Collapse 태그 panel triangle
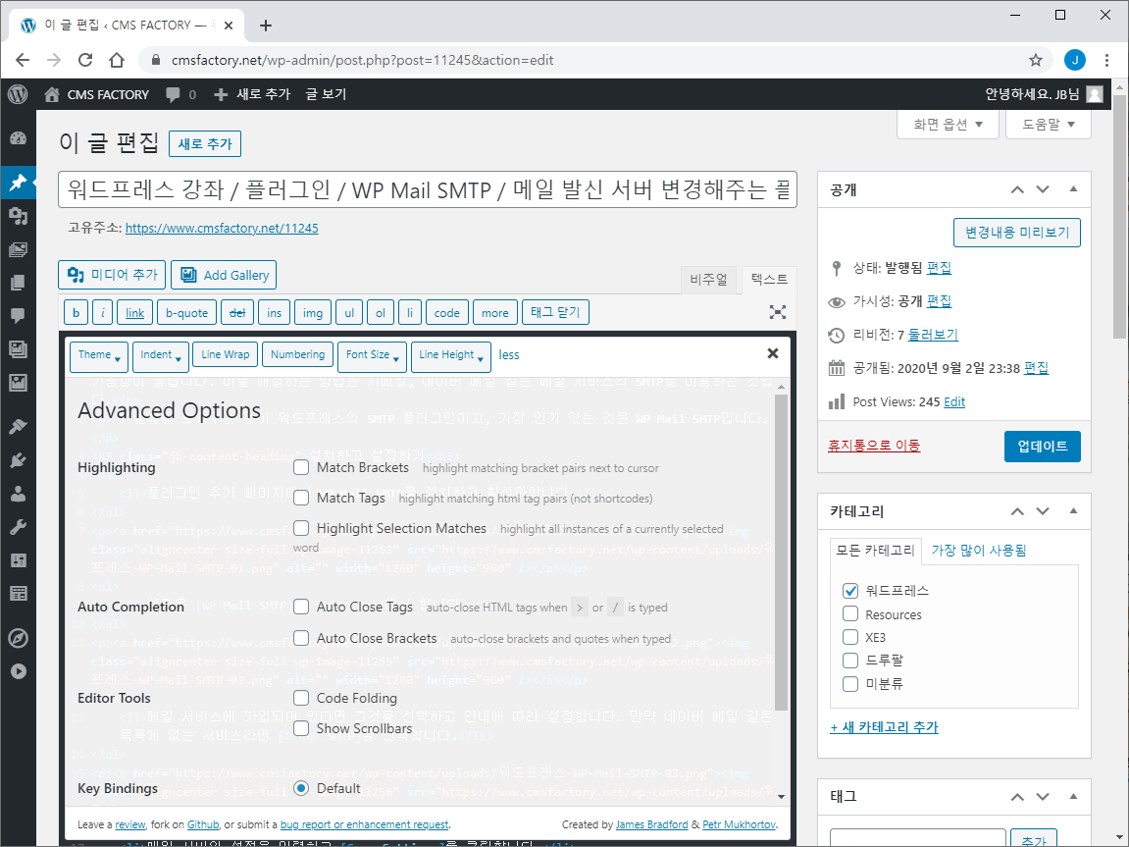 (1073, 796)
